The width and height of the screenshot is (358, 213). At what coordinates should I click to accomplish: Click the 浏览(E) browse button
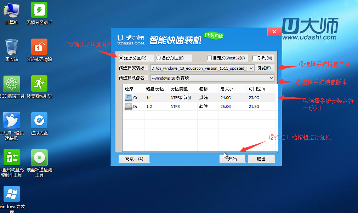point(264,68)
